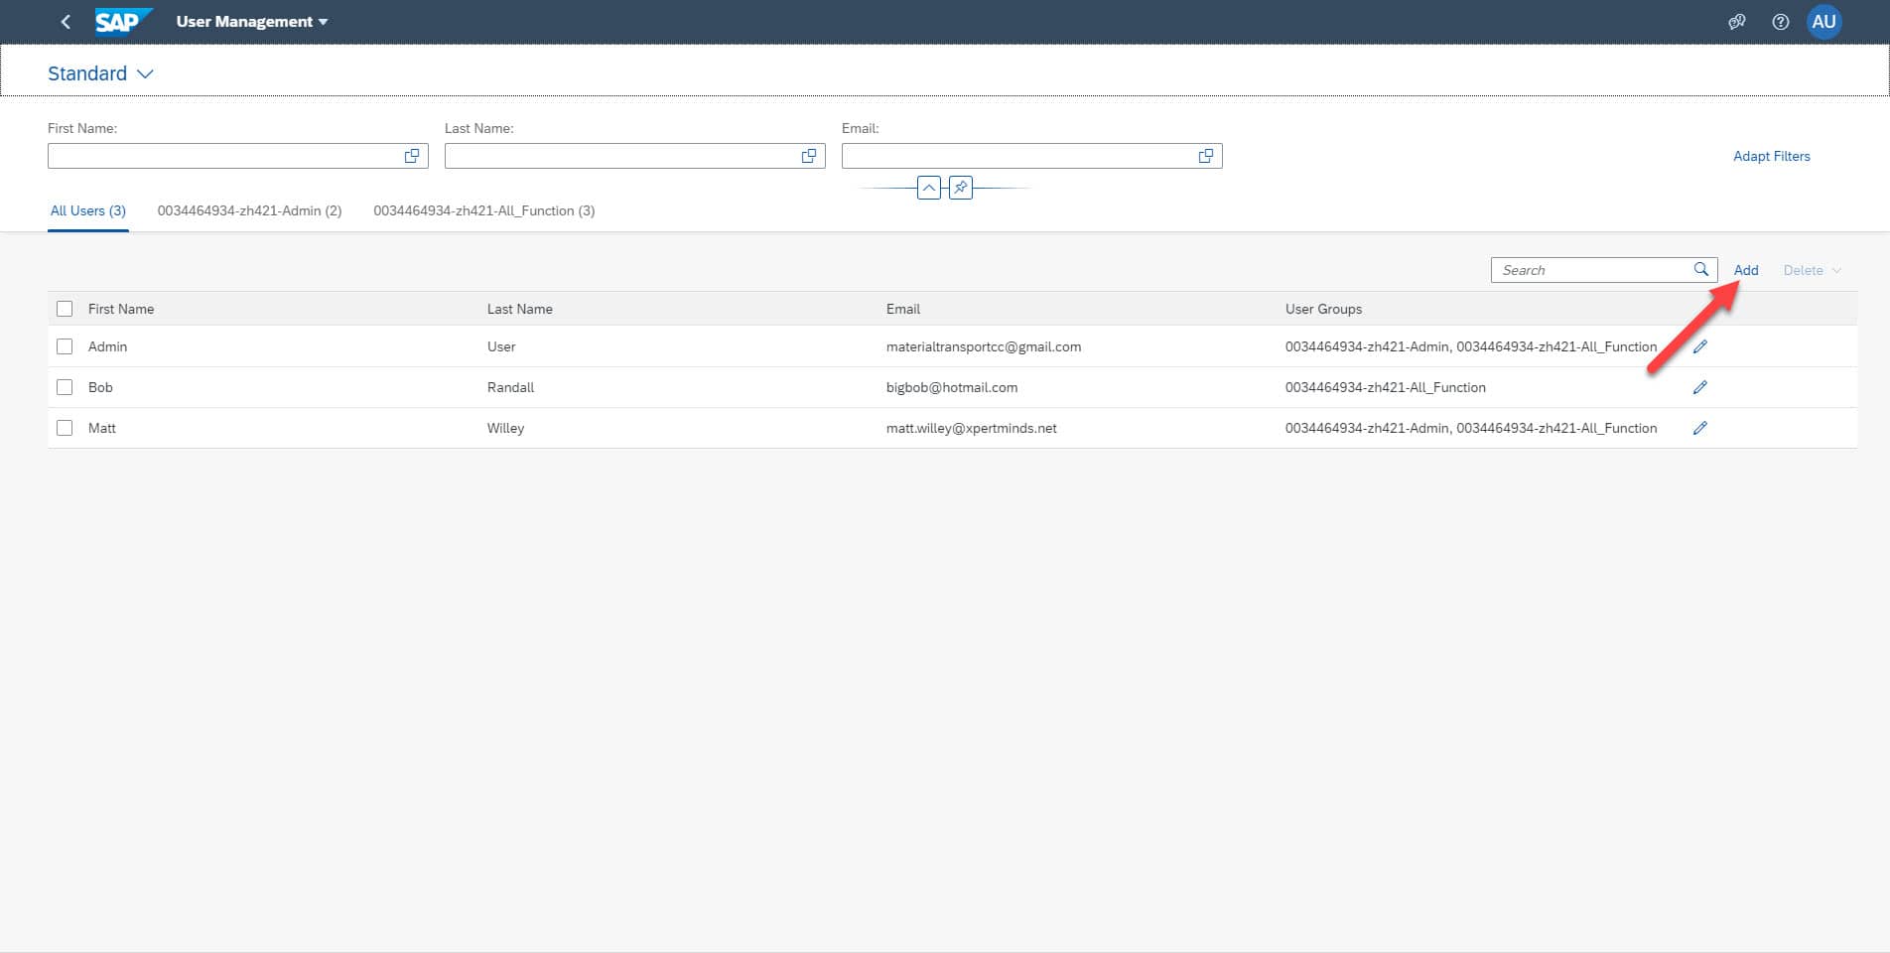The height and width of the screenshot is (953, 1890).
Task: Click the SAP logo
Action: pos(123,21)
